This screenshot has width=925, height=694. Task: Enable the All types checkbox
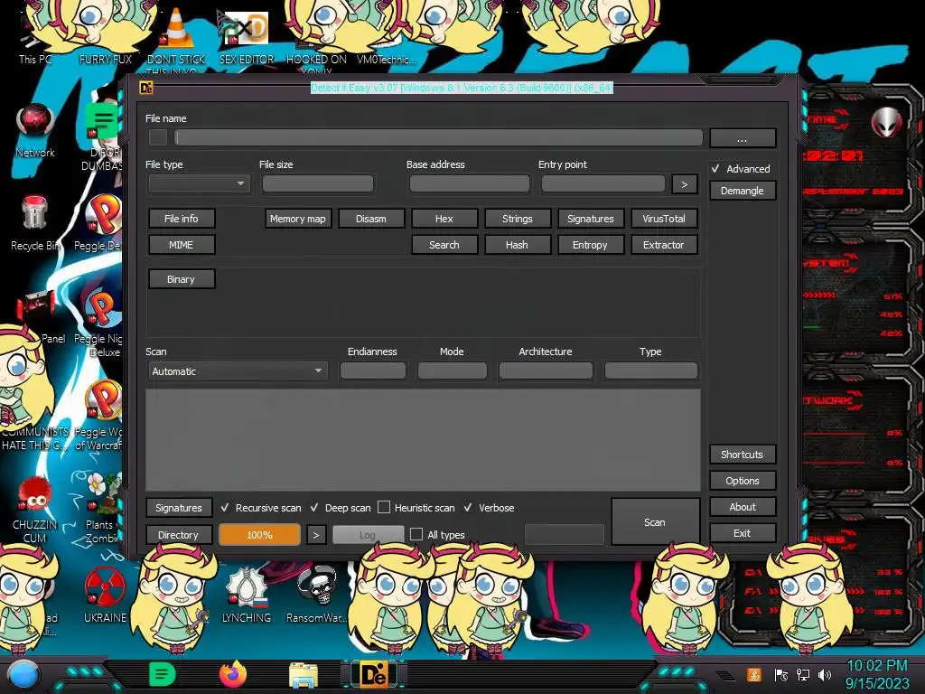[416, 534]
